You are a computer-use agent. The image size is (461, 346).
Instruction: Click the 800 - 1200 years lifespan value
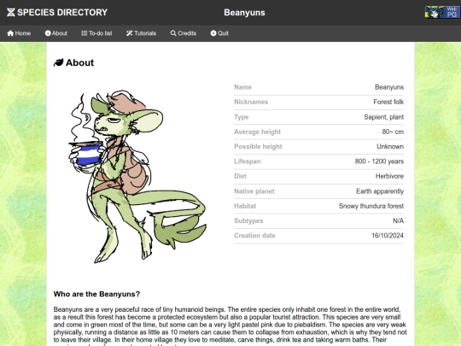(x=379, y=161)
